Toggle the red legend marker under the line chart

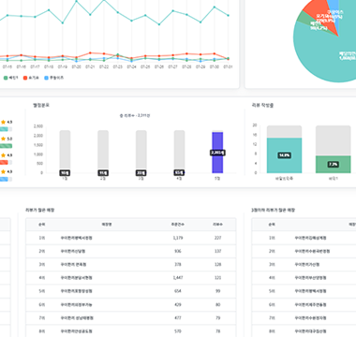point(25,78)
